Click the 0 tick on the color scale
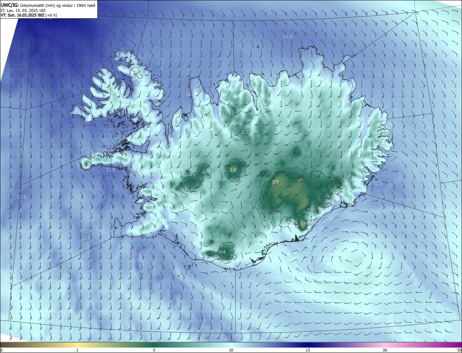The image size is (462, 353). [1, 350]
